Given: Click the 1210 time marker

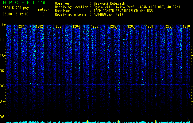Looking at the screenshot, I should click(186, 26).
